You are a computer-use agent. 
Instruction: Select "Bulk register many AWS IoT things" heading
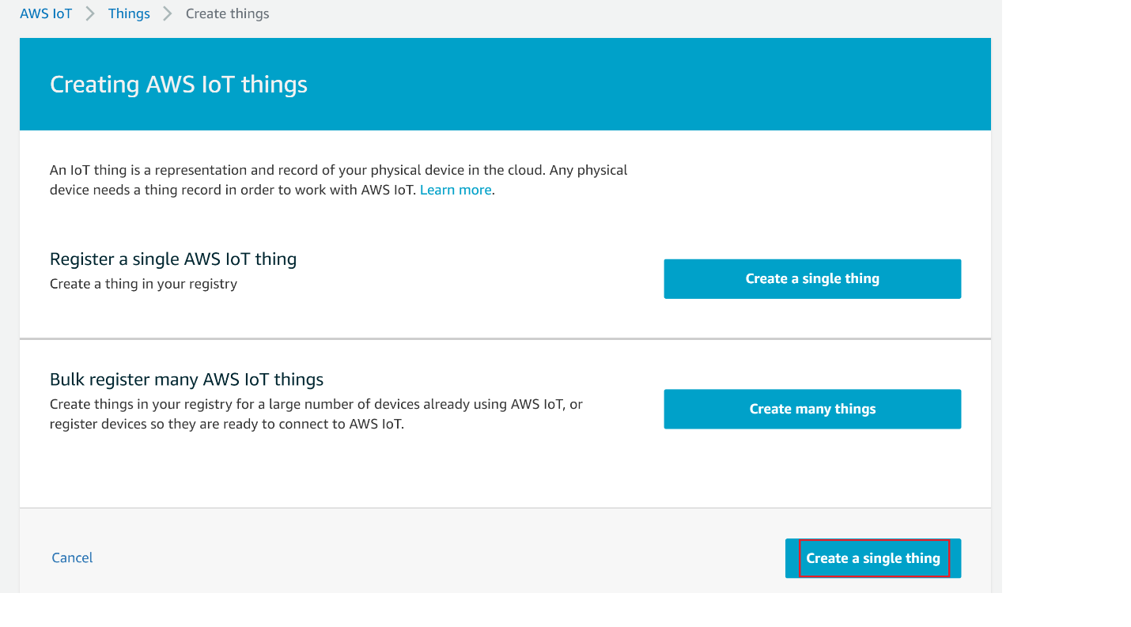click(187, 379)
